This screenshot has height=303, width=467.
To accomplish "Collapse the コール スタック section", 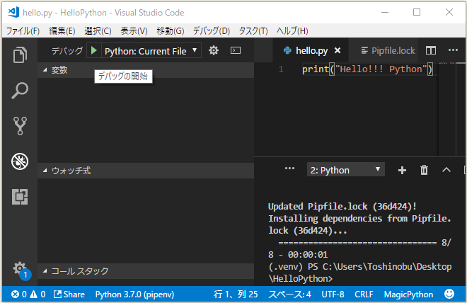I will [x=146, y=271].
